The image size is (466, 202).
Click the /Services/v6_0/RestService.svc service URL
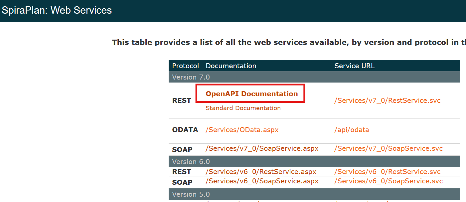coord(387,172)
